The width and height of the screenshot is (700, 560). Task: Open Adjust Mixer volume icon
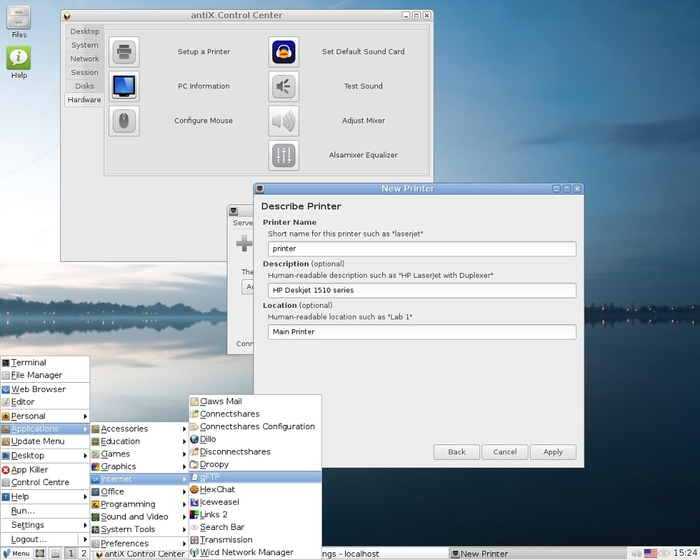pos(283,121)
